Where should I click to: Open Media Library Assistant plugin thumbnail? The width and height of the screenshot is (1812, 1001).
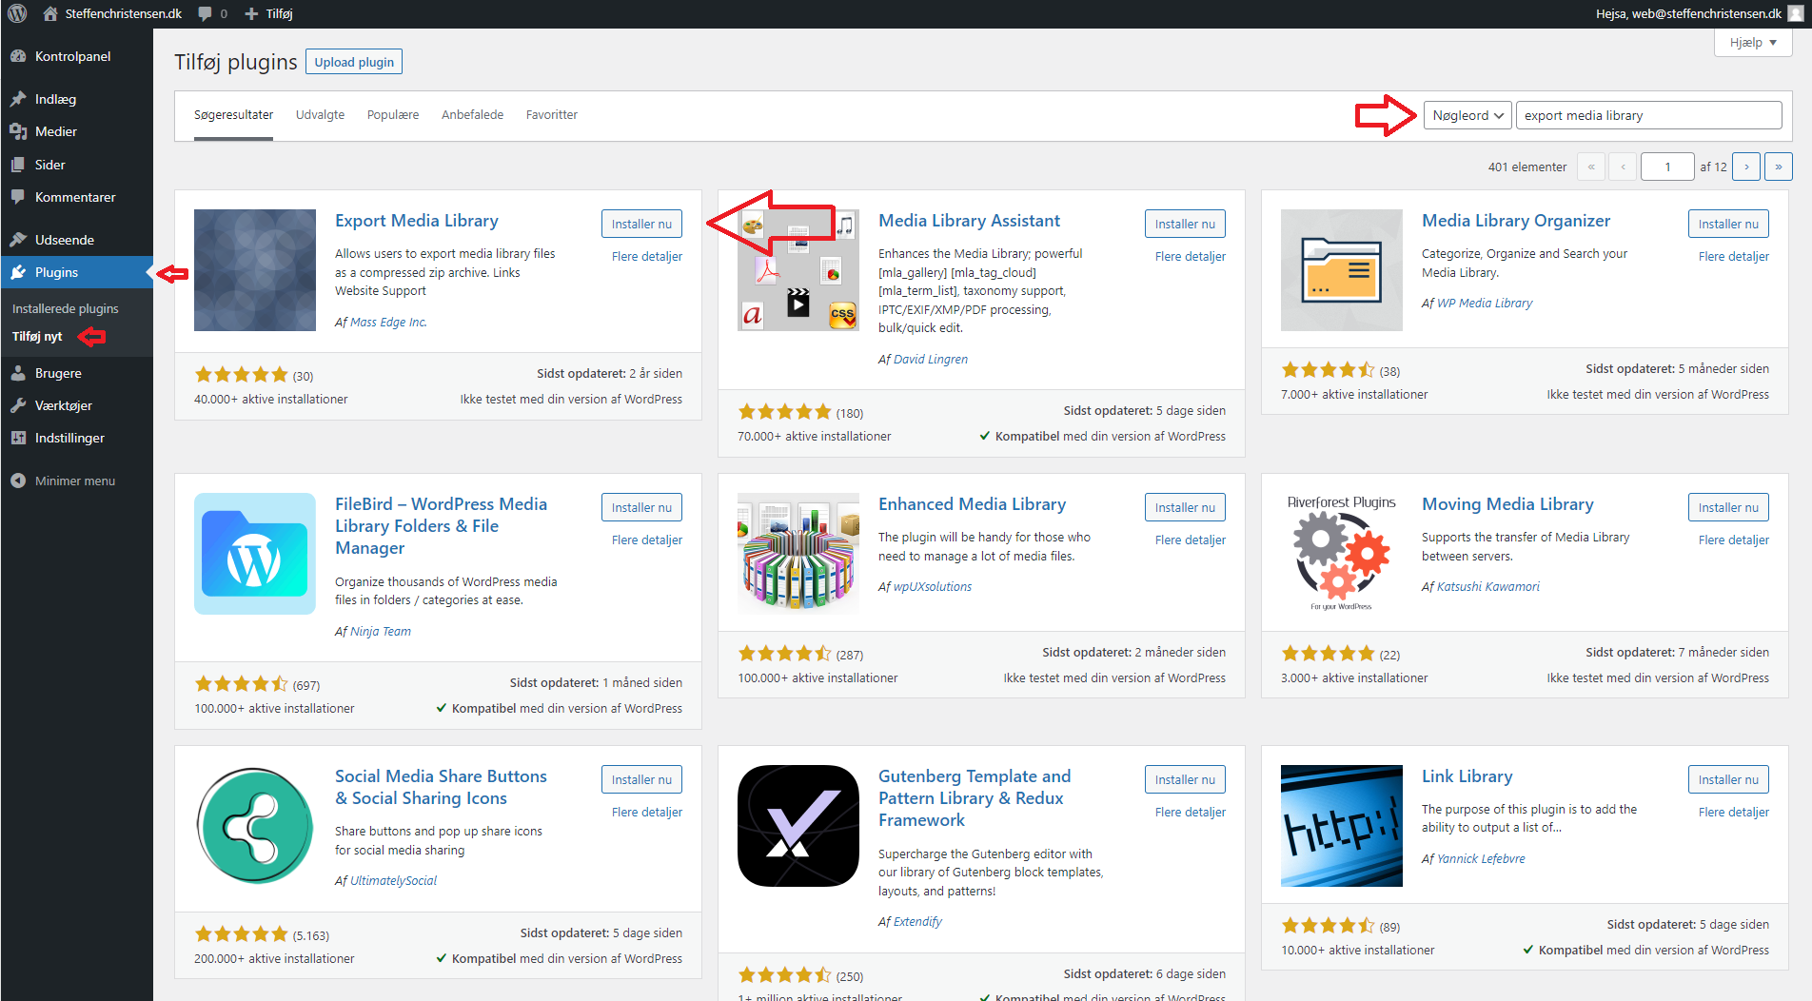[x=798, y=270]
